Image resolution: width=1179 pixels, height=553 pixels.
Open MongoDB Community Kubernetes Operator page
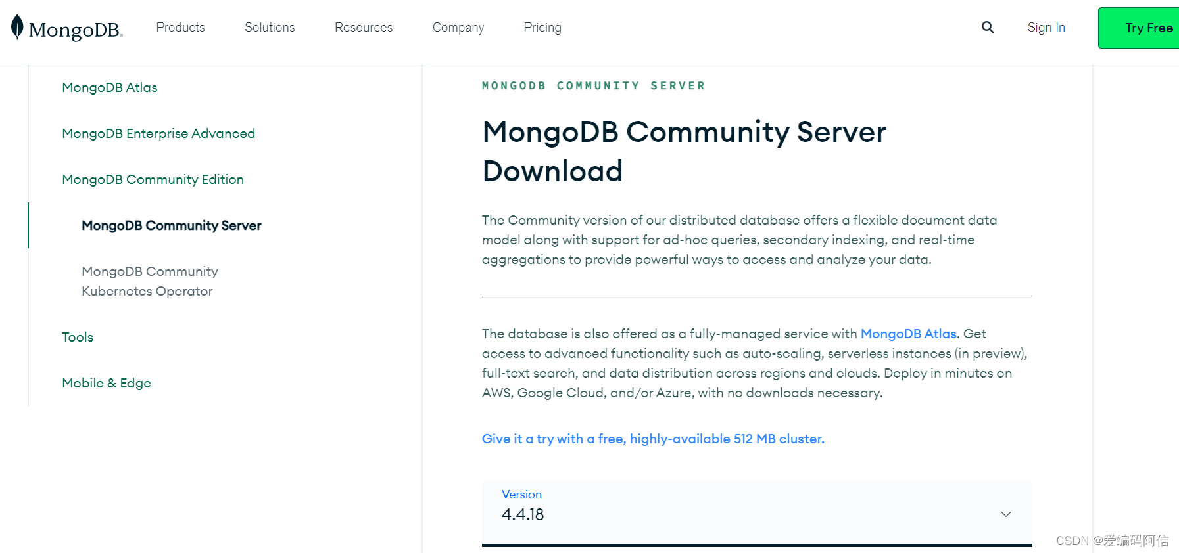pos(150,281)
